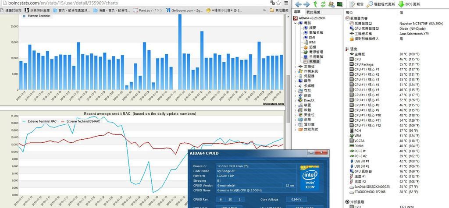Click the translate icon in address bar
The image size is (449, 208).
(272, 3)
